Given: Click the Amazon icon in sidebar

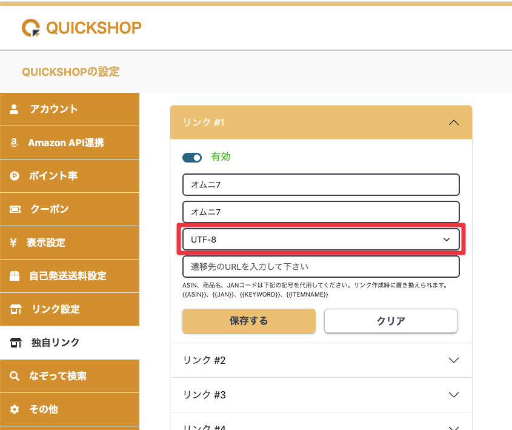Looking at the screenshot, I should [x=15, y=143].
